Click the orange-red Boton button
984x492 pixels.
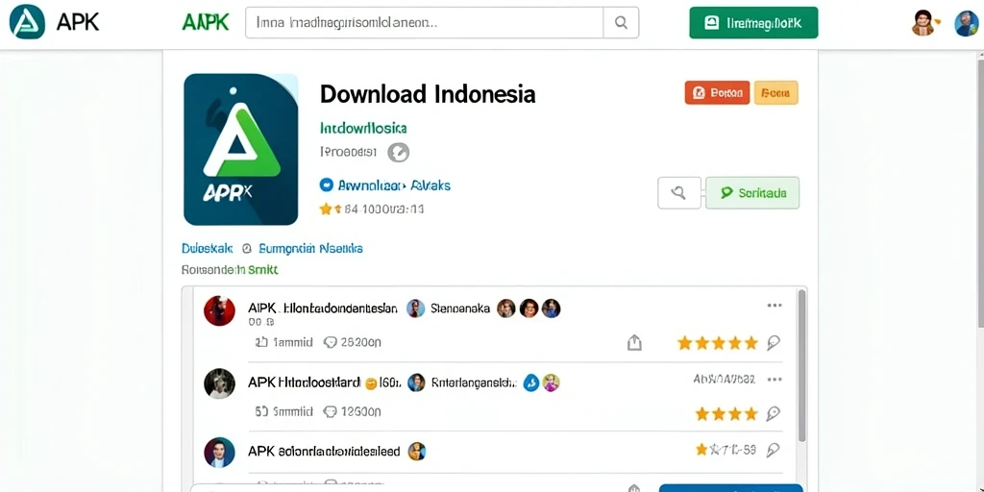717,93
